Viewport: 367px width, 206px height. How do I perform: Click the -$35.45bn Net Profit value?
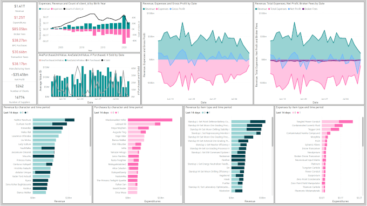(19, 75)
